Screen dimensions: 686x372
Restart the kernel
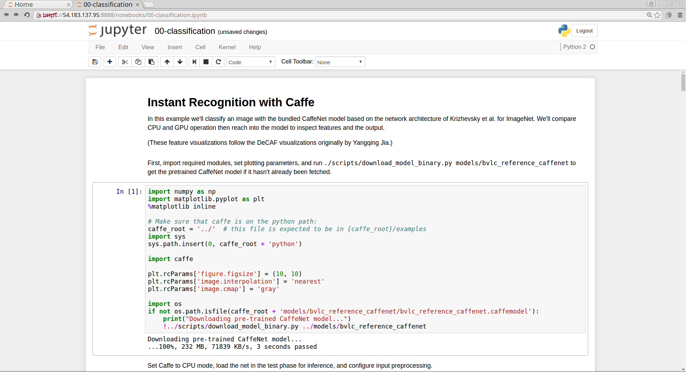coord(218,62)
